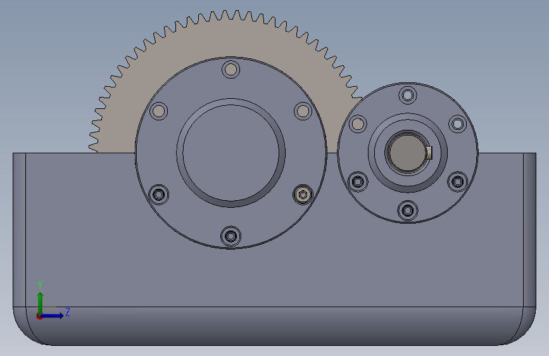Pick the tan hex socket screw on the large cover
The image size is (549, 356).
[303, 194]
